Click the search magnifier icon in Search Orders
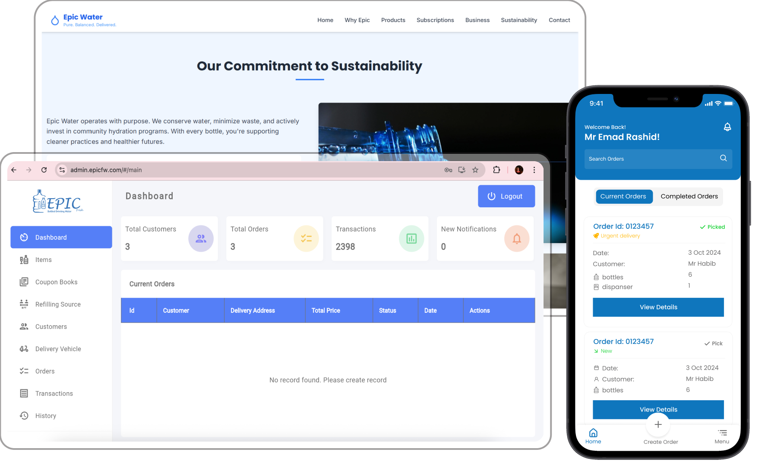 [x=723, y=159]
